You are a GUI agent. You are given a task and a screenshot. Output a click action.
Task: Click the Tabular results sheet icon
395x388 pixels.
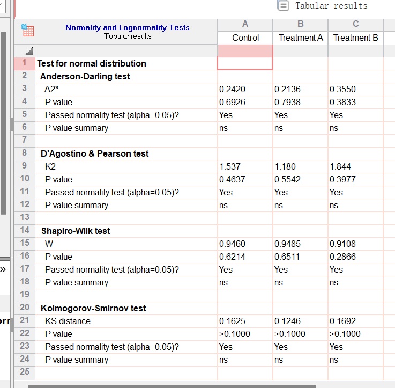[x=282, y=5]
